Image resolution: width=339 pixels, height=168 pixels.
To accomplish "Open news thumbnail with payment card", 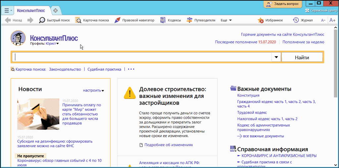I will [x=38, y=114].
